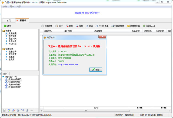Click 销售单出库 sales outbound button

(134, 26)
